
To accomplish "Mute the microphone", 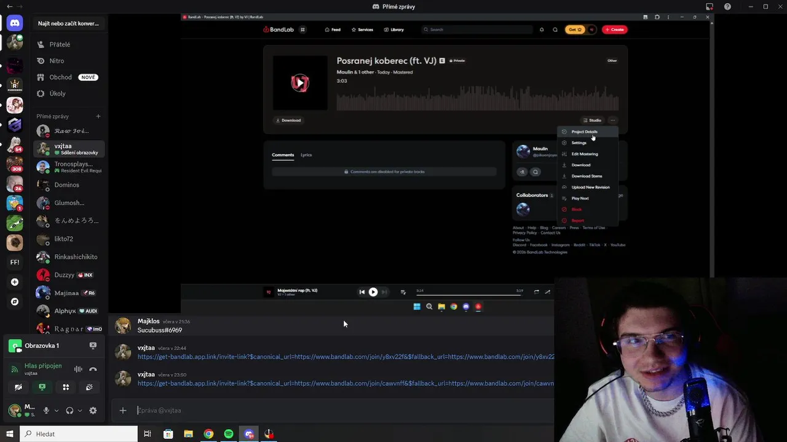I will tap(46, 410).
